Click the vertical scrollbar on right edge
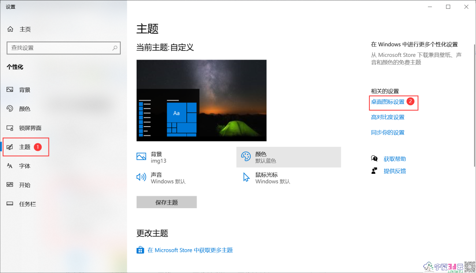 click(474, 105)
